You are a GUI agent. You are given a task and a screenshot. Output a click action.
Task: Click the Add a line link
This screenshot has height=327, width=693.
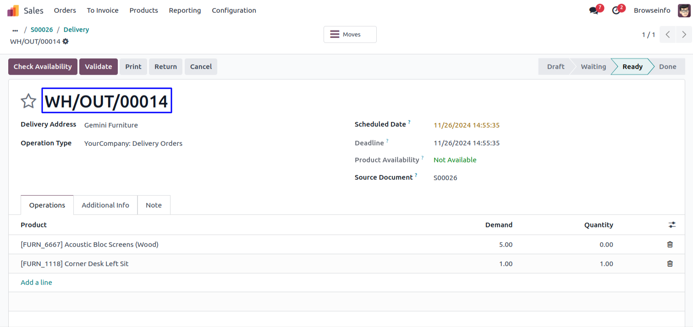(36, 283)
